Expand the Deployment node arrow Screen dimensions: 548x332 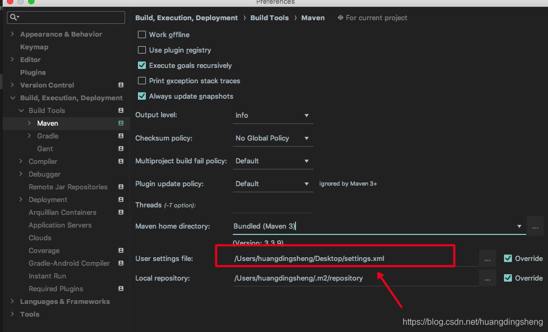21,199
